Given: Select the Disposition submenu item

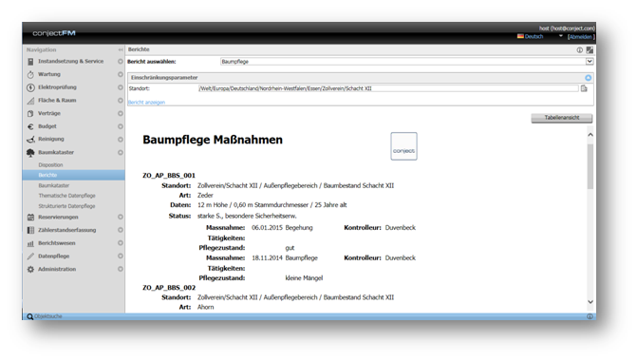Looking at the screenshot, I should coord(50,164).
